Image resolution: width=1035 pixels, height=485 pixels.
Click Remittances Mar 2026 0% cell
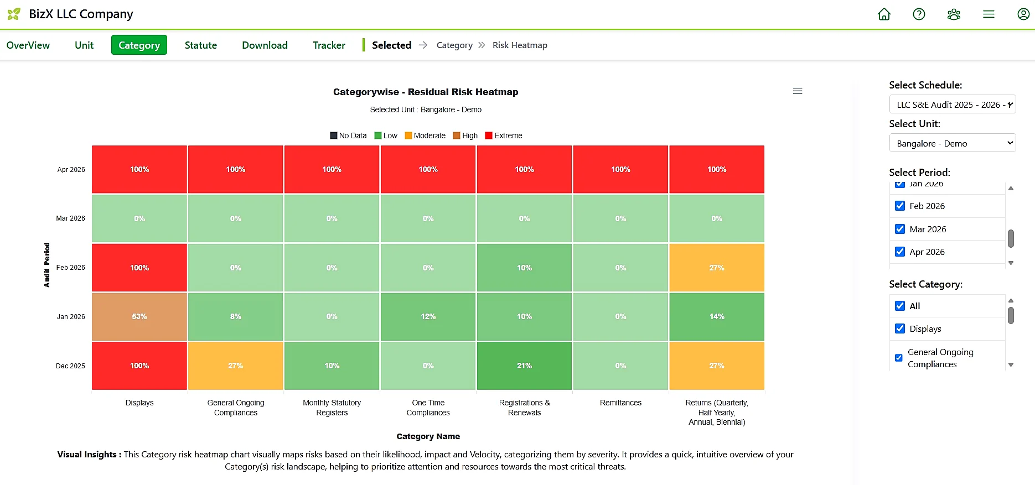tap(620, 218)
